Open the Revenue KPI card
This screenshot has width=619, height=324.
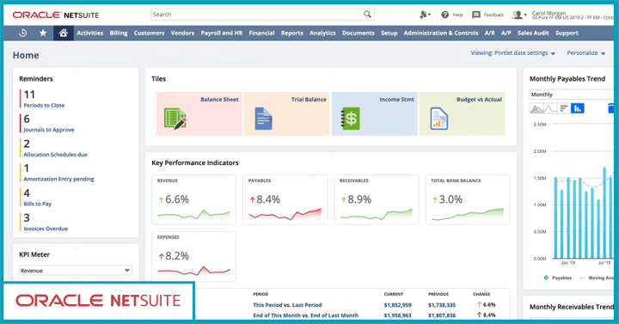[193, 200]
